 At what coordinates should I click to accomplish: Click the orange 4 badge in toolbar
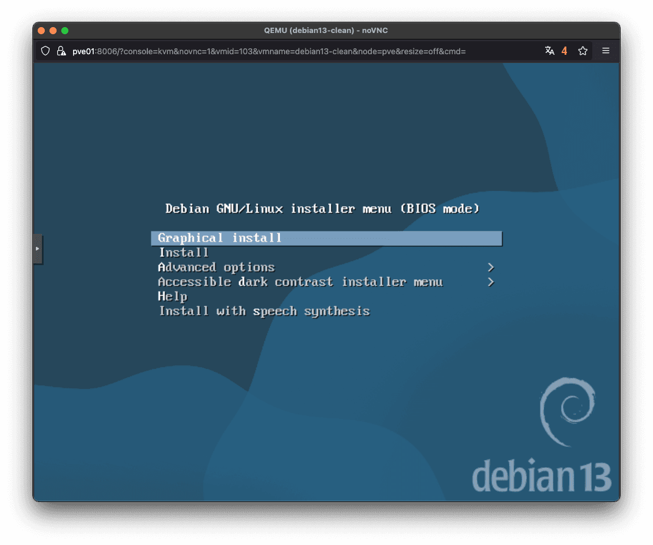(564, 51)
